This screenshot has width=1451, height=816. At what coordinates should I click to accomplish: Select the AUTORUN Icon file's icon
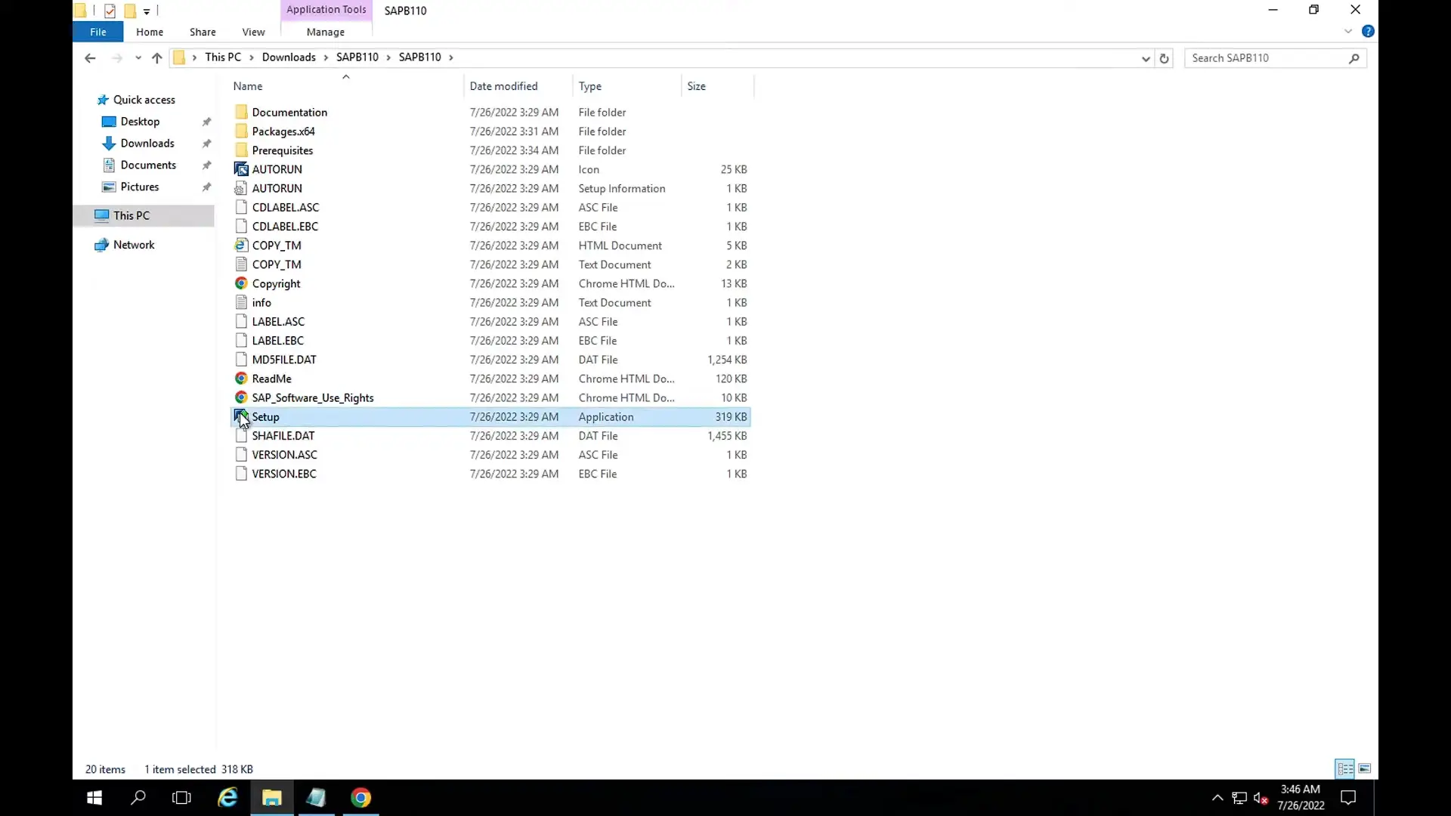[x=241, y=169]
